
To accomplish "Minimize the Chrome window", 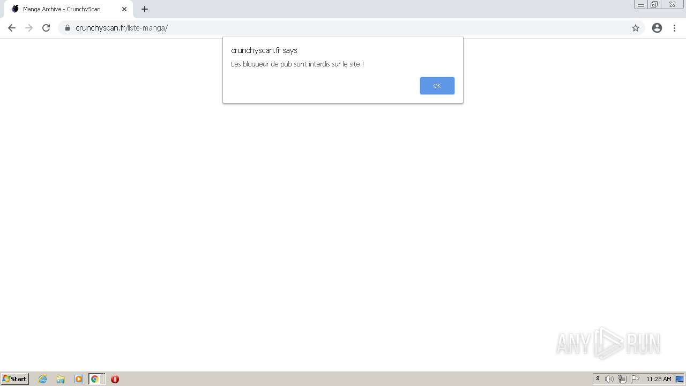I will point(641,5).
